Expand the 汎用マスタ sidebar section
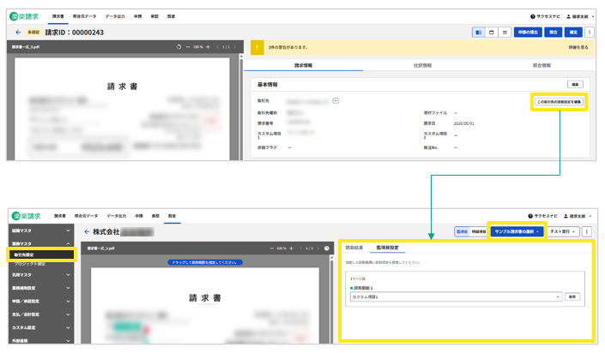This screenshot has width=605, height=353. pyautogui.click(x=40, y=275)
